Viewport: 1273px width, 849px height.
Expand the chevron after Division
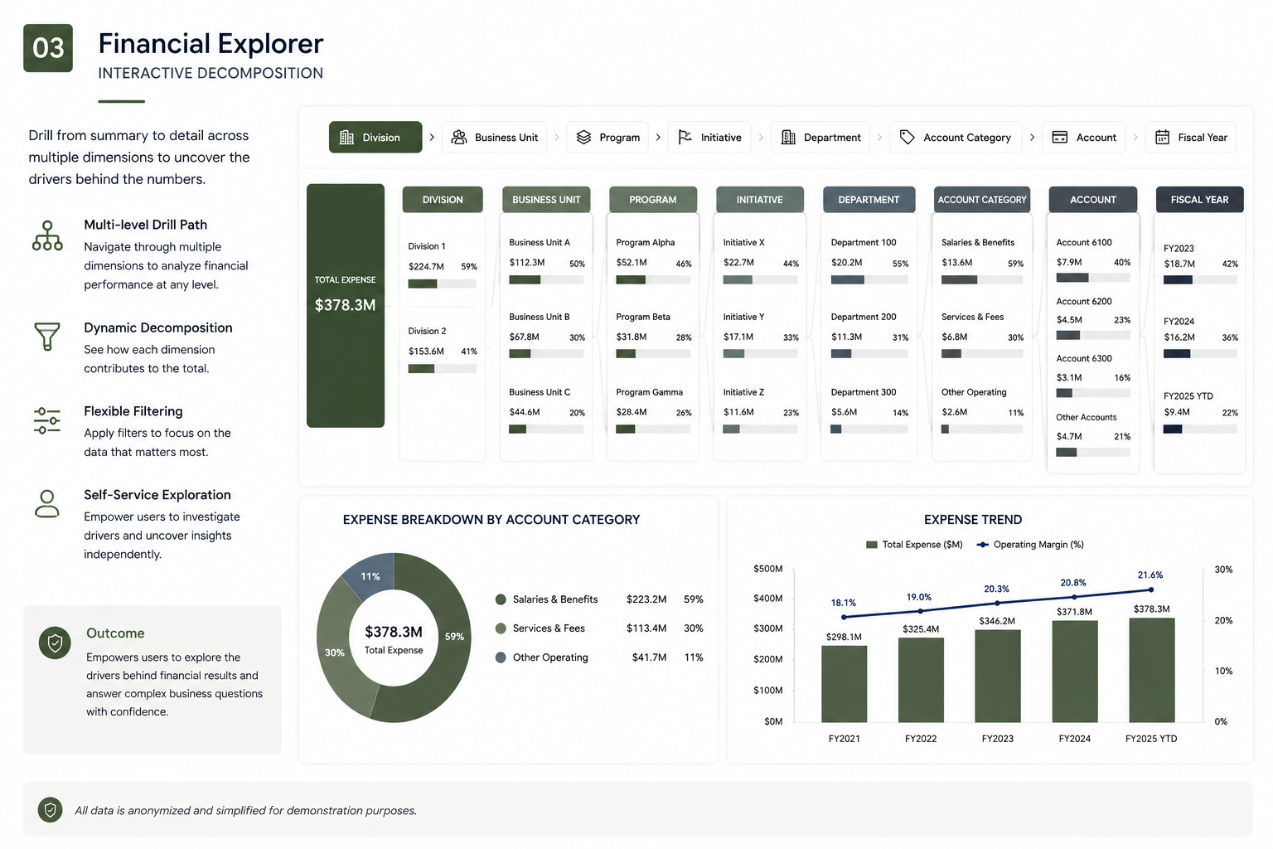point(432,138)
